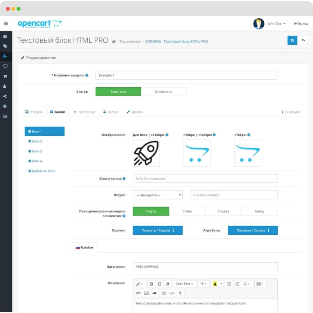Select the Sales cart icon in sidebar

(x=5, y=76)
